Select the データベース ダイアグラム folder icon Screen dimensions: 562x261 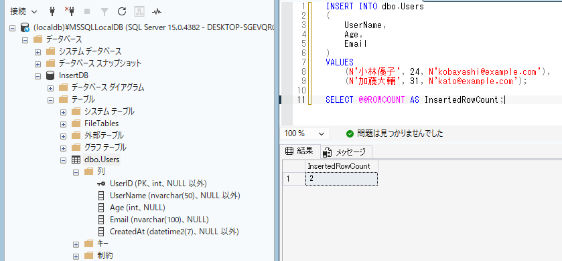coord(64,87)
